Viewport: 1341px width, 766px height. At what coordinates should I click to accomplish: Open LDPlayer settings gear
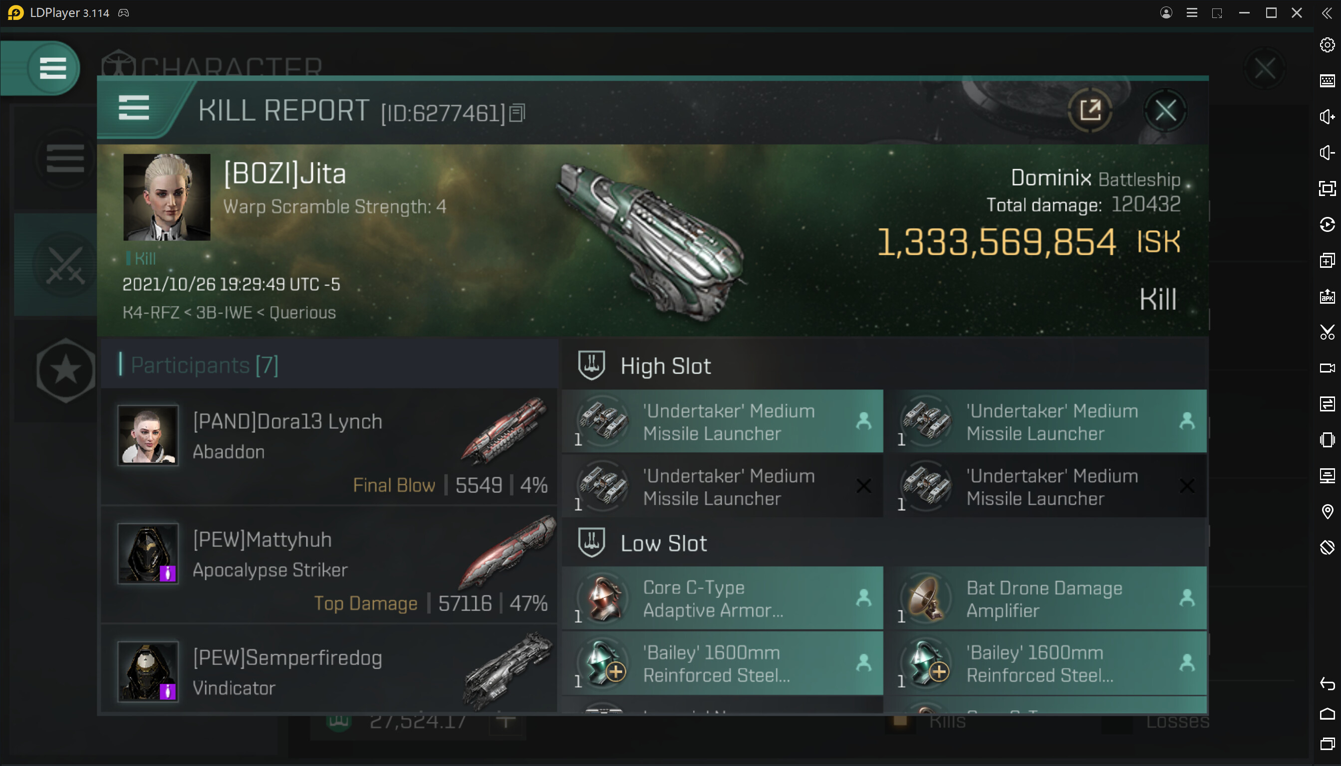[x=1326, y=45]
